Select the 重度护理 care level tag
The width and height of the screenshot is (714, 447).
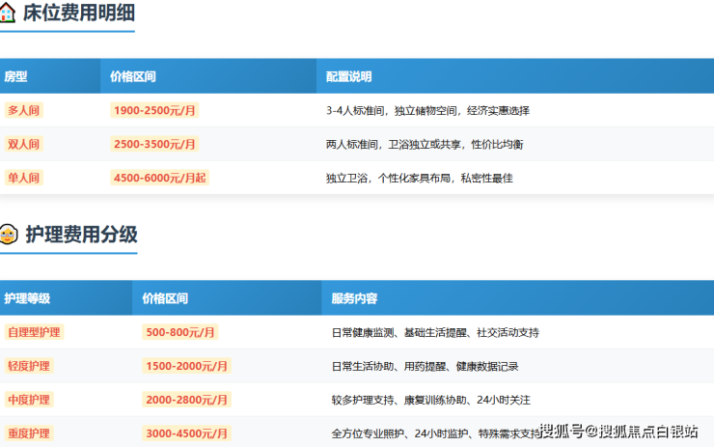coord(29,433)
